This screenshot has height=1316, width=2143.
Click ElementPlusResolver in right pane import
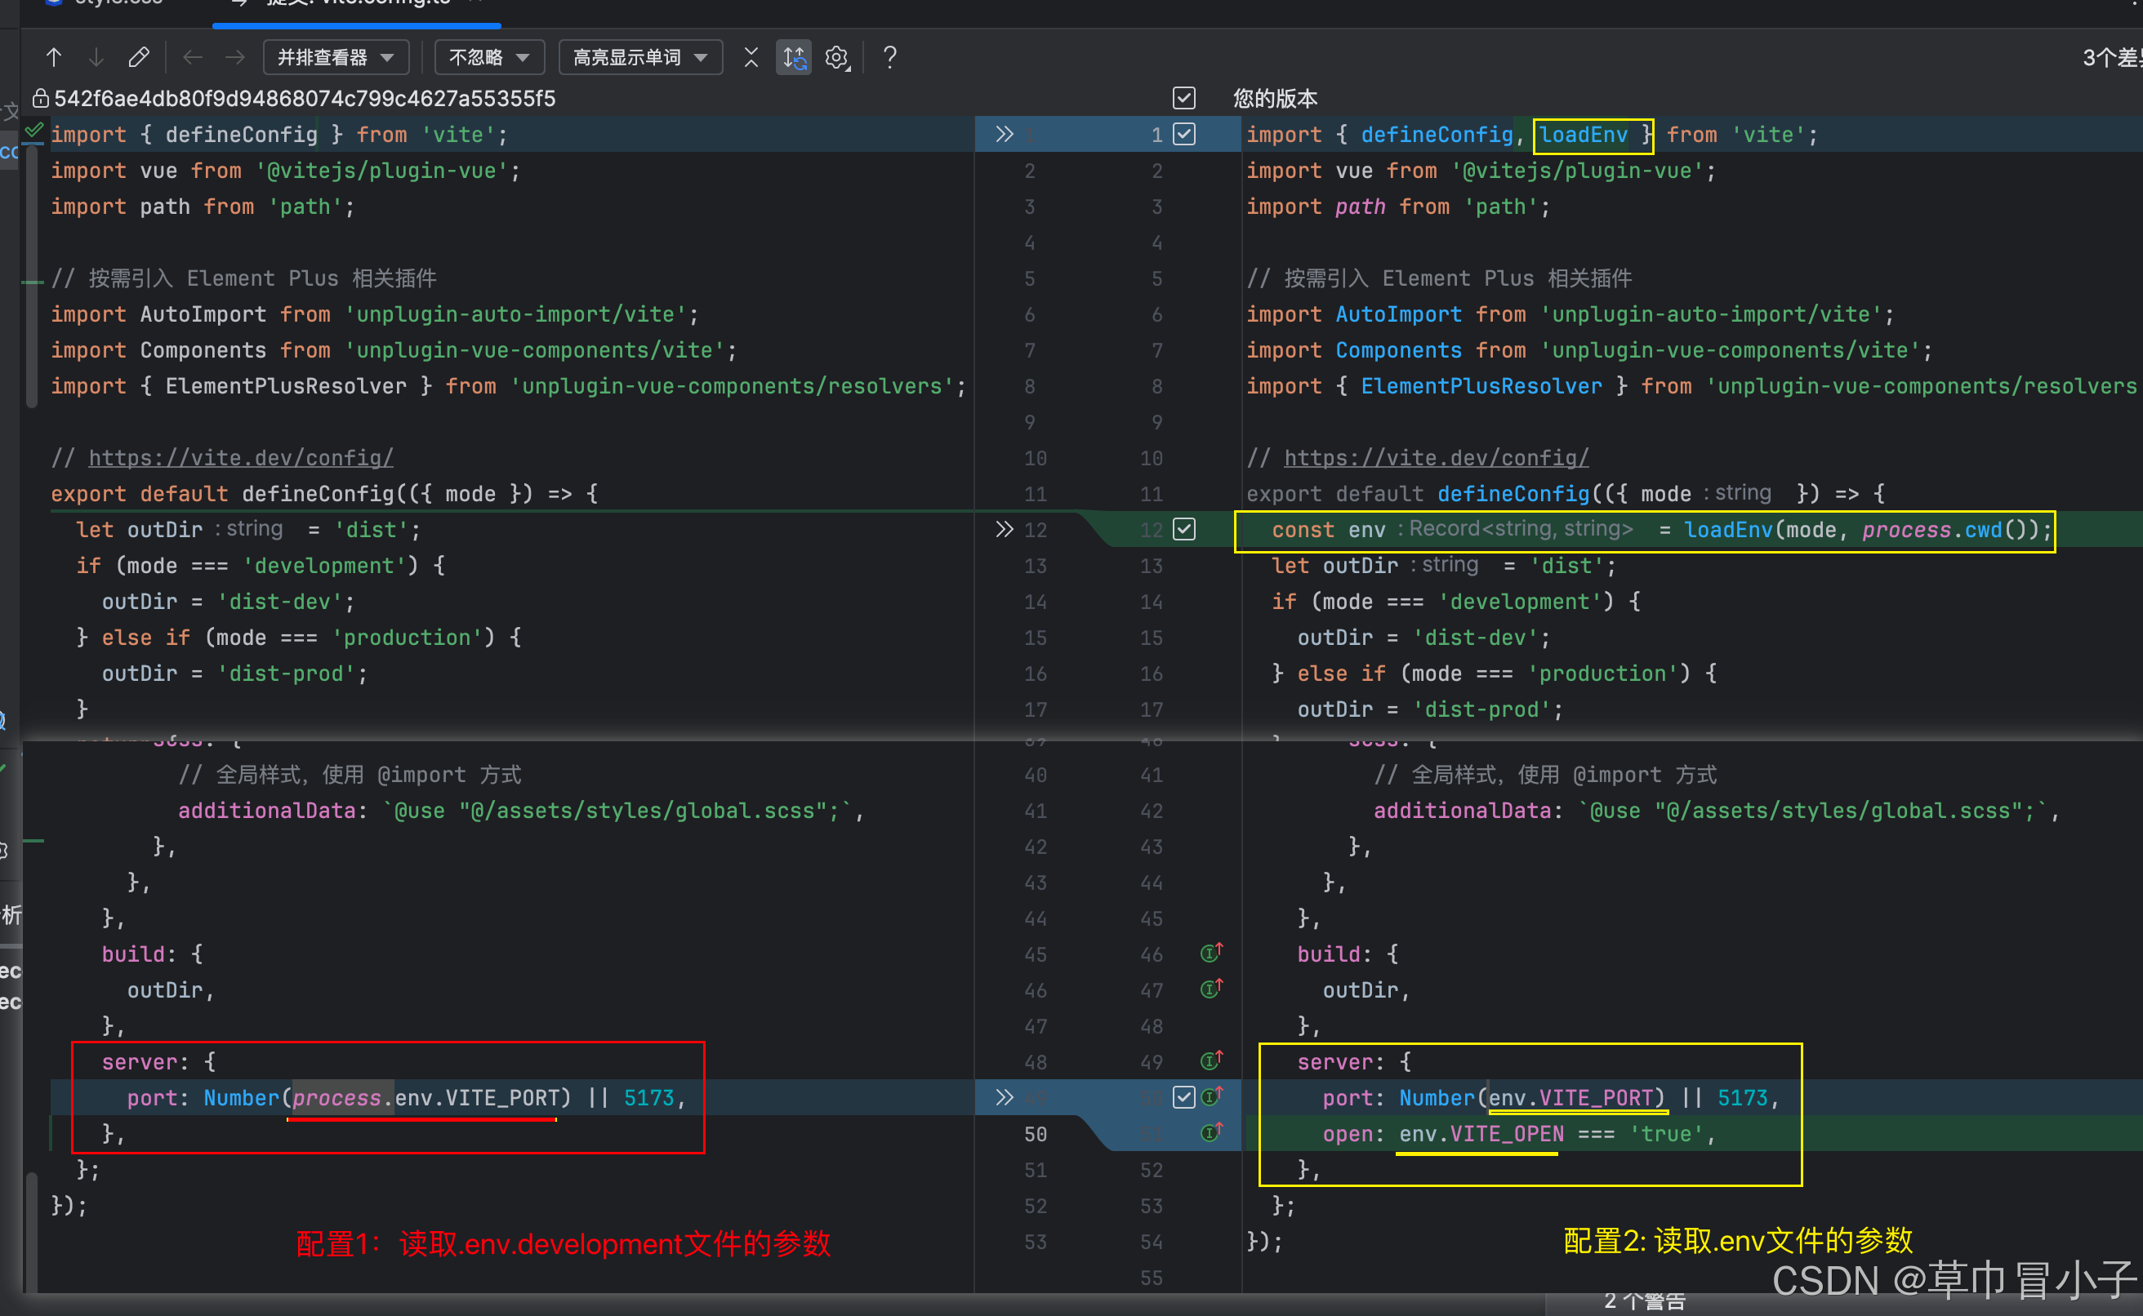point(1481,385)
